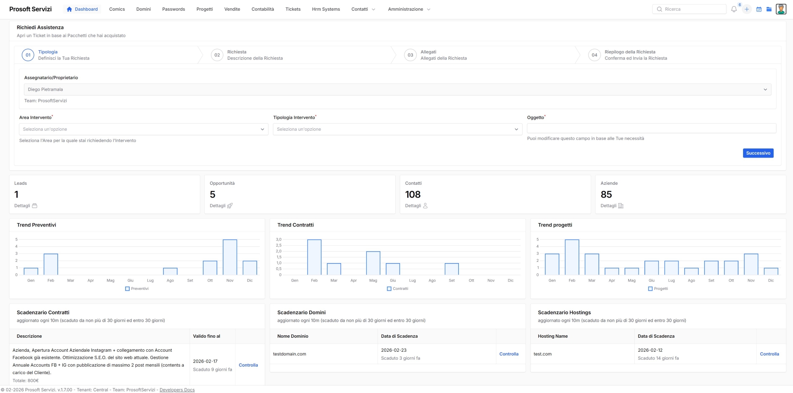Click the search magnifier icon

point(660,9)
